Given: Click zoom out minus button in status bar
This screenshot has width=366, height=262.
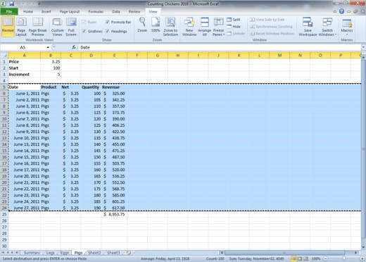Looking at the screenshot, I should [326, 258].
